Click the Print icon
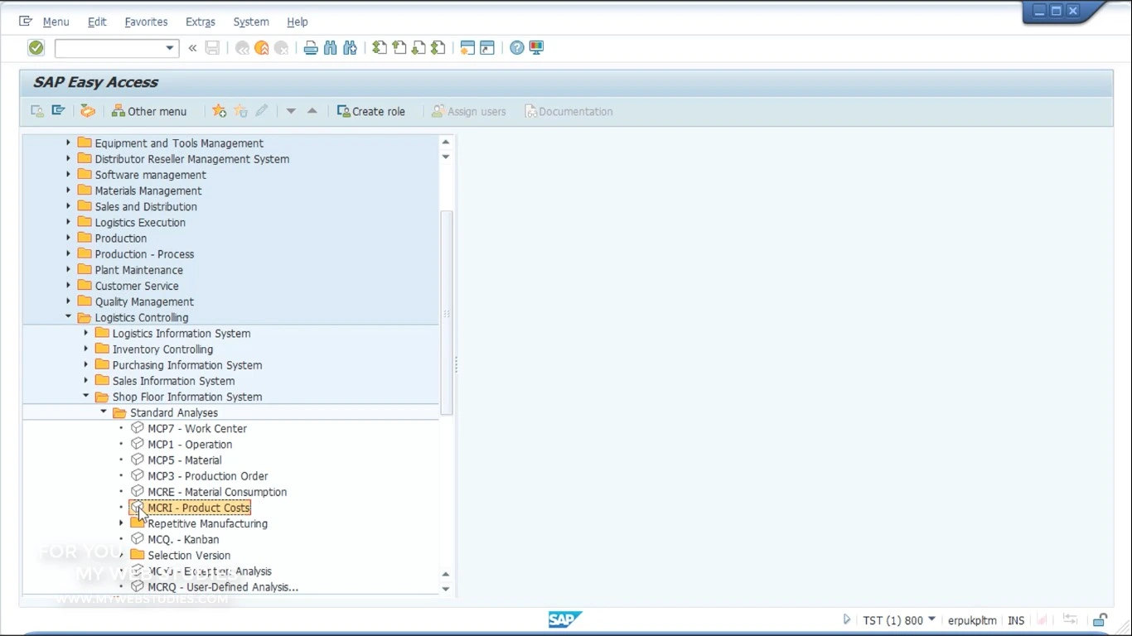 point(311,48)
